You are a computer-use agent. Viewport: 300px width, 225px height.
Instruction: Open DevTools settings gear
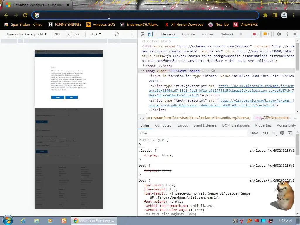coord(279,34)
